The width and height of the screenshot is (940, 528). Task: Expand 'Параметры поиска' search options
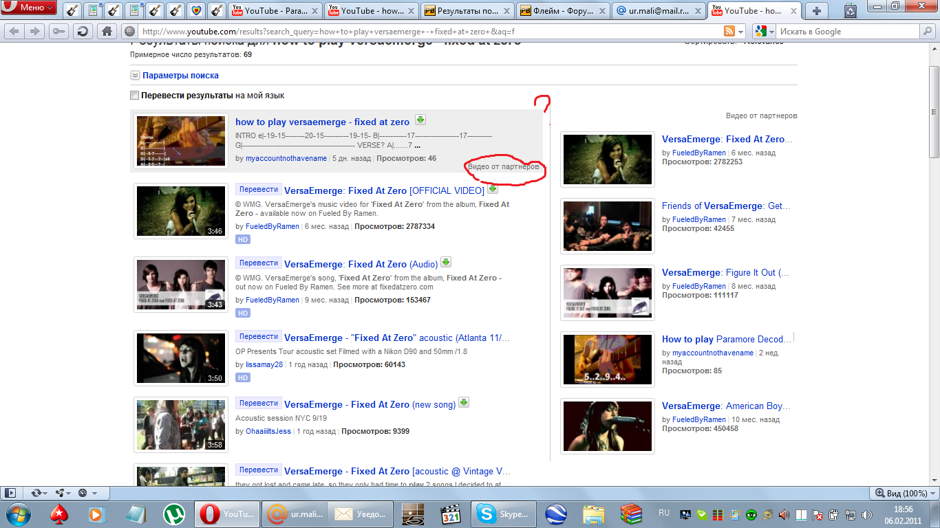pos(180,76)
